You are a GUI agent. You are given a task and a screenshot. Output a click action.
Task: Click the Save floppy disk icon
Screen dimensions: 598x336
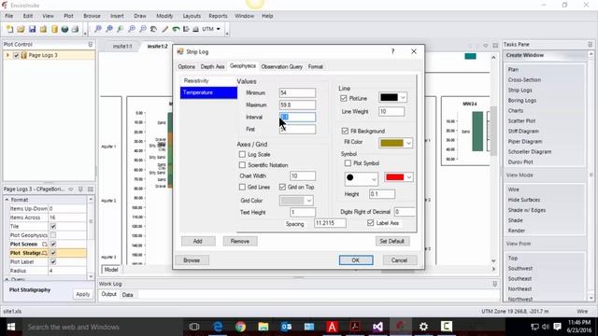[x=32, y=29]
